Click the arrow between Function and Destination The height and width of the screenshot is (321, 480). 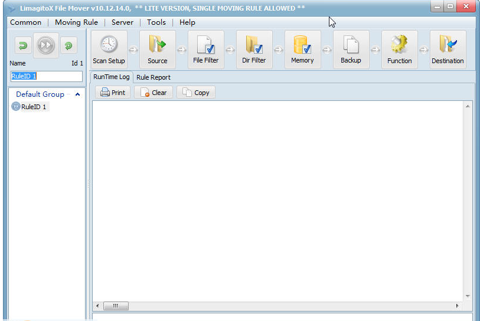[424, 50]
